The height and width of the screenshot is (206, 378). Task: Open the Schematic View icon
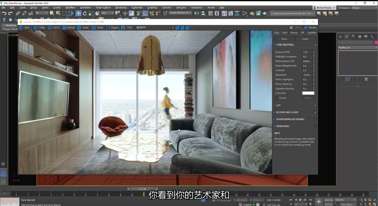pos(237,13)
